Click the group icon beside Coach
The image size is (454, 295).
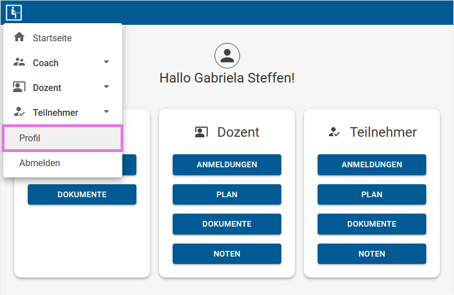[x=19, y=62]
